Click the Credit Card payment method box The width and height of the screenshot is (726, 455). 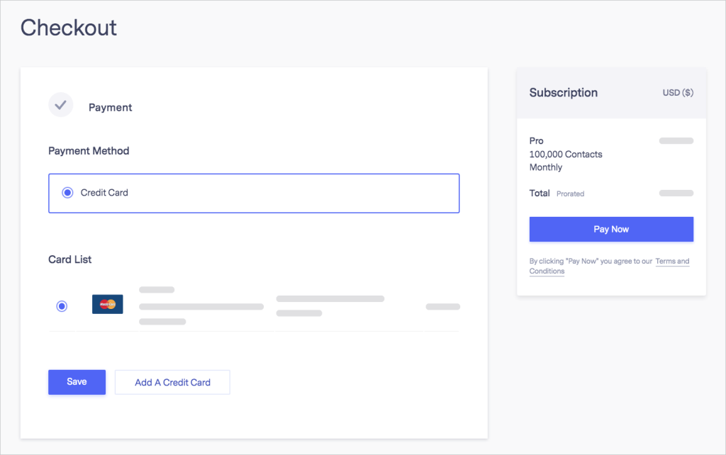(254, 193)
